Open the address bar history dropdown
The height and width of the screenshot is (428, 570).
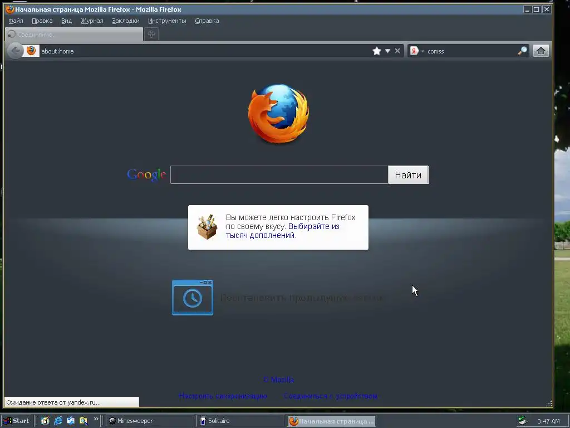point(387,51)
